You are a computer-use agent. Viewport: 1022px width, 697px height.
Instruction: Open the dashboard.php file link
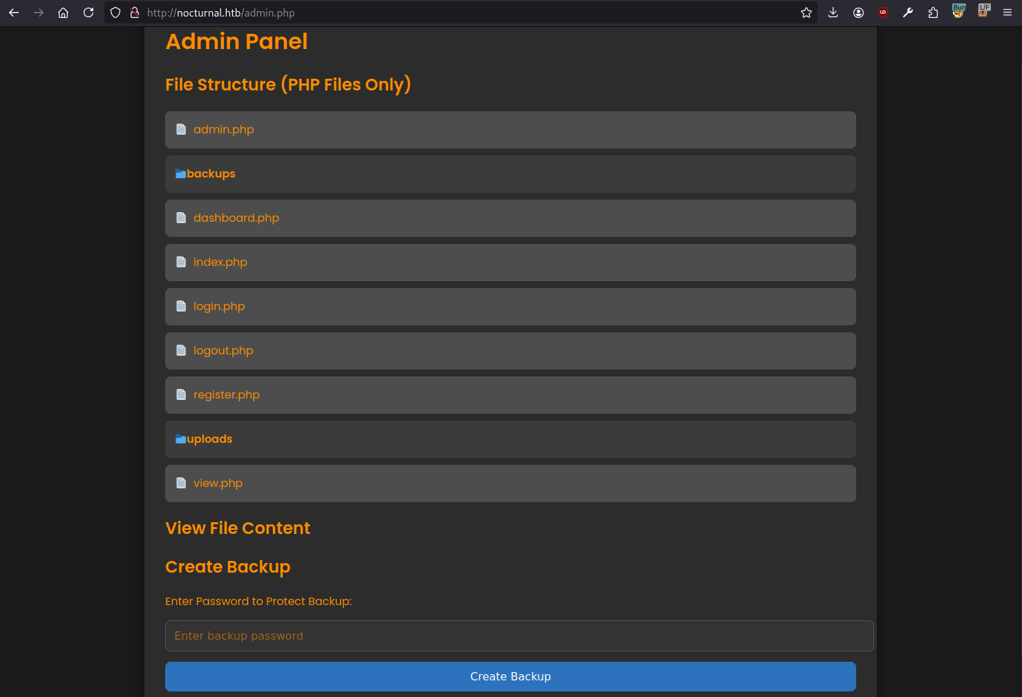(236, 218)
